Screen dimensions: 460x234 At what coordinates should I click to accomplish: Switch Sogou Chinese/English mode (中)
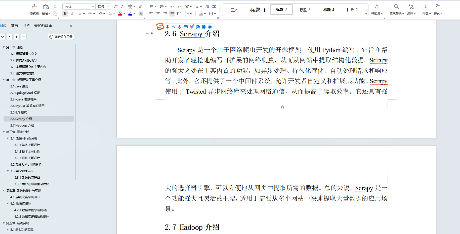(x=168, y=27)
